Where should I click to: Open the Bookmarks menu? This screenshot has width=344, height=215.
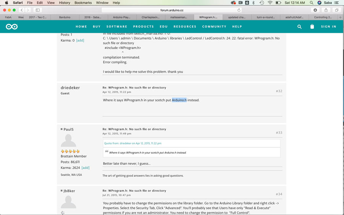83,3
